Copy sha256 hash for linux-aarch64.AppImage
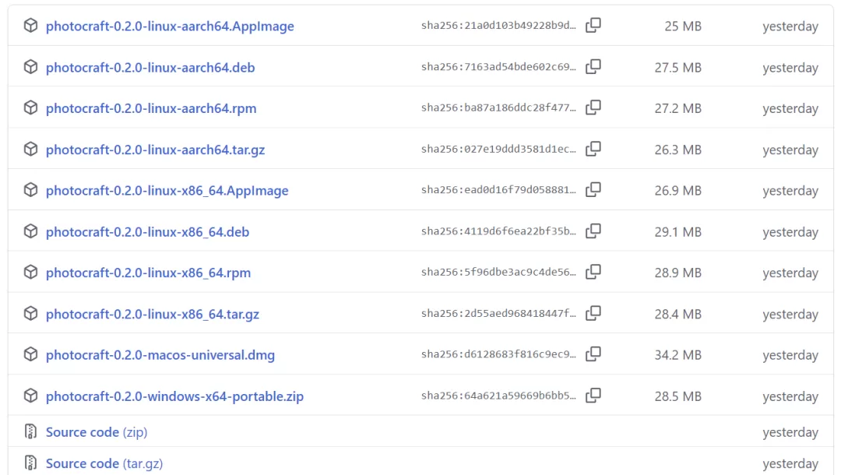Viewport: 841px width, 475px height. (x=593, y=25)
